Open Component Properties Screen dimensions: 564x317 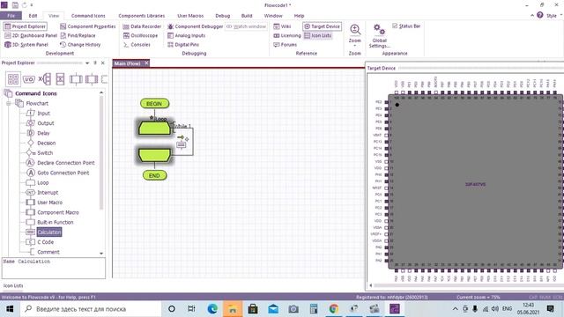point(88,26)
